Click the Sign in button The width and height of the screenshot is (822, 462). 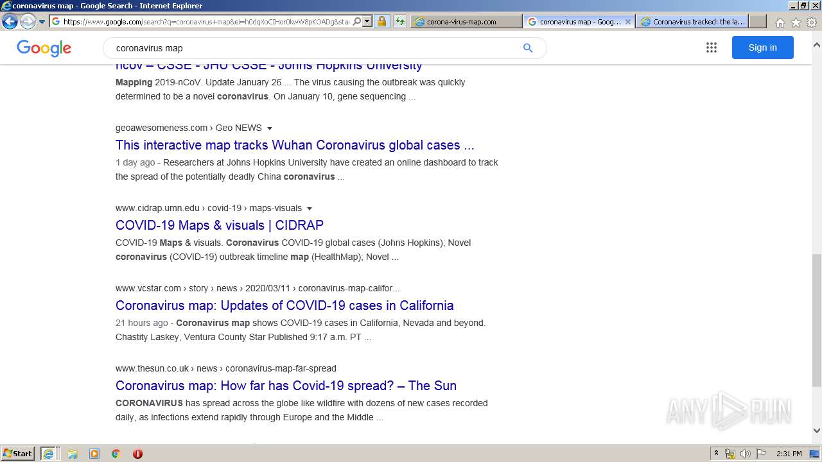pos(762,47)
